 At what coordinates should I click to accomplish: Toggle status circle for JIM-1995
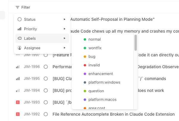click(x=46, y=79)
